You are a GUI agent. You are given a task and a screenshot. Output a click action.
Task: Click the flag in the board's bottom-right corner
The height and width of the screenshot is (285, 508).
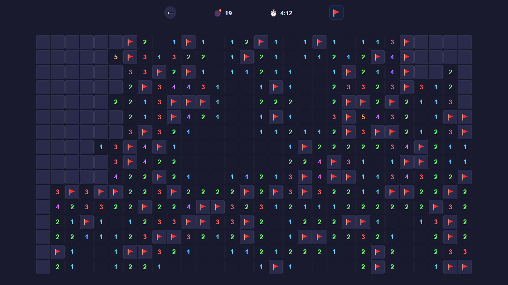point(465,267)
